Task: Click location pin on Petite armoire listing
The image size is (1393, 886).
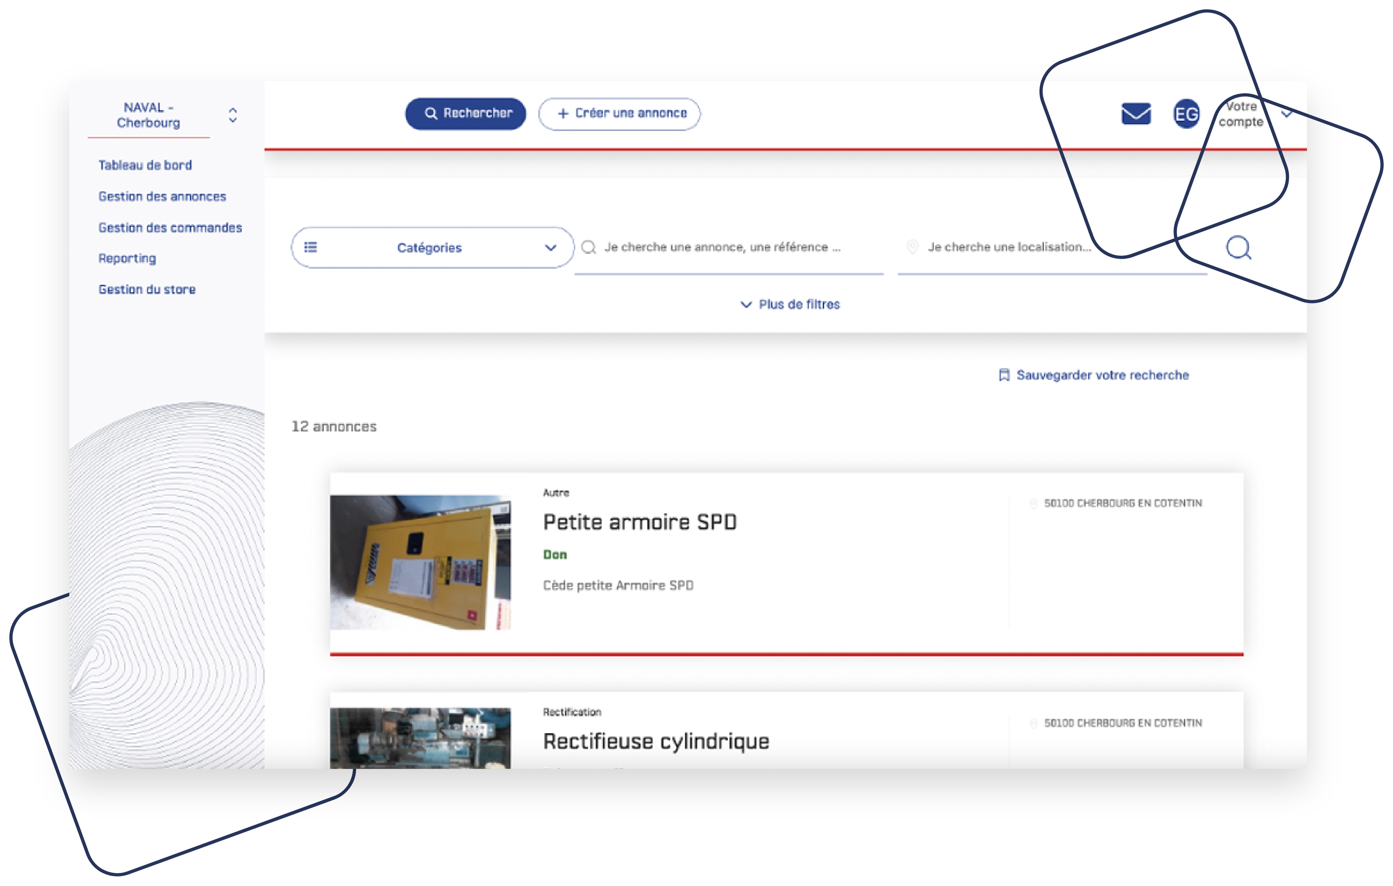Action: pyautogui.click(x=1033, y=504)
